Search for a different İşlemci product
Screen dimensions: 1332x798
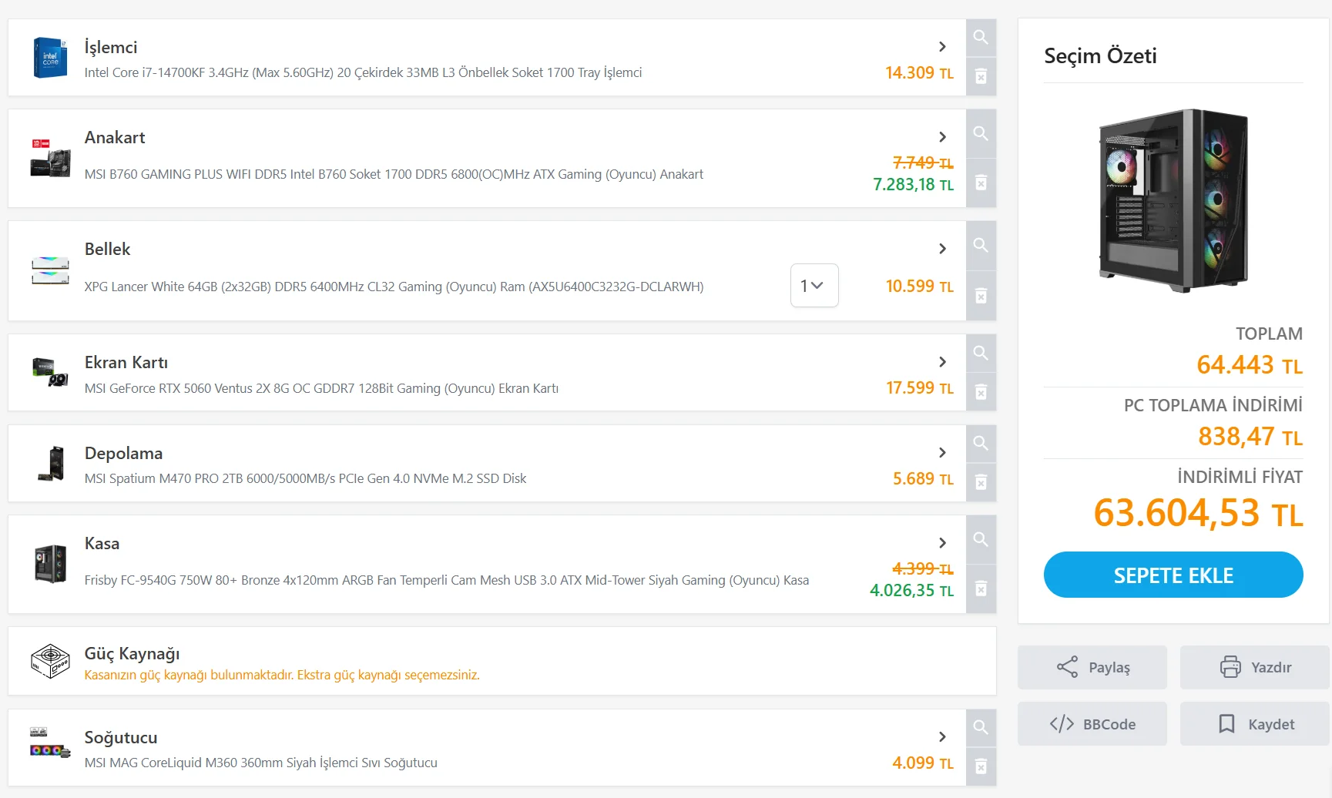tap(981, 38)
